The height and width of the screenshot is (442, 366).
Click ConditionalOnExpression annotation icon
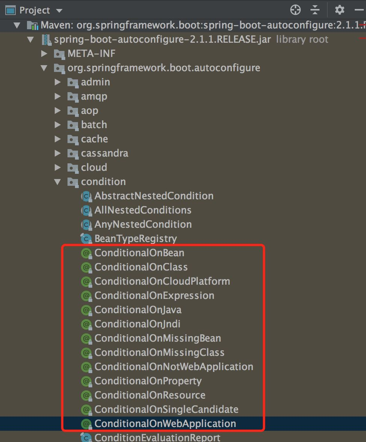pos(86,296)
